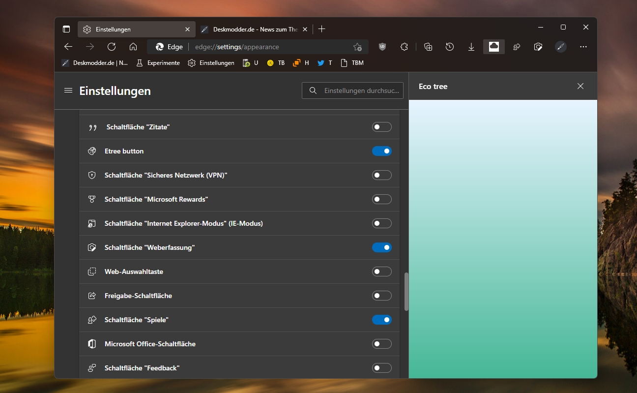
Task: Open the tab actions menu icon
Action: [66, 29]
